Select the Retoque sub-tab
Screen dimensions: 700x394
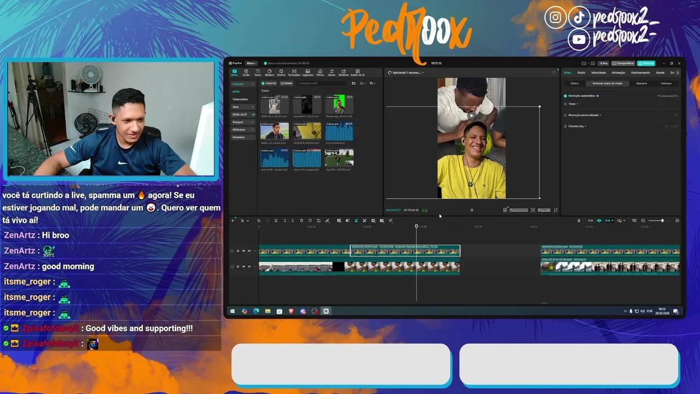pyautogui.click(x=666, y=83)
